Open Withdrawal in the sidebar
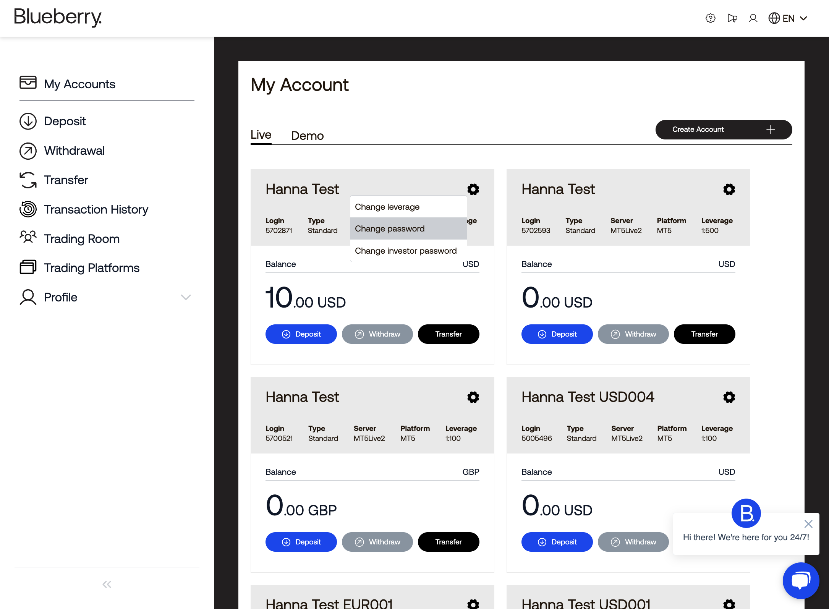 pyautogui.click(x=62, y=151)
